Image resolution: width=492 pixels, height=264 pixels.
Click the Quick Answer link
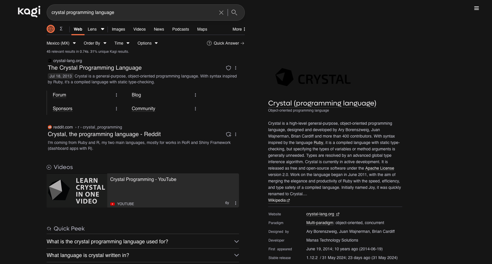point(226,43)
